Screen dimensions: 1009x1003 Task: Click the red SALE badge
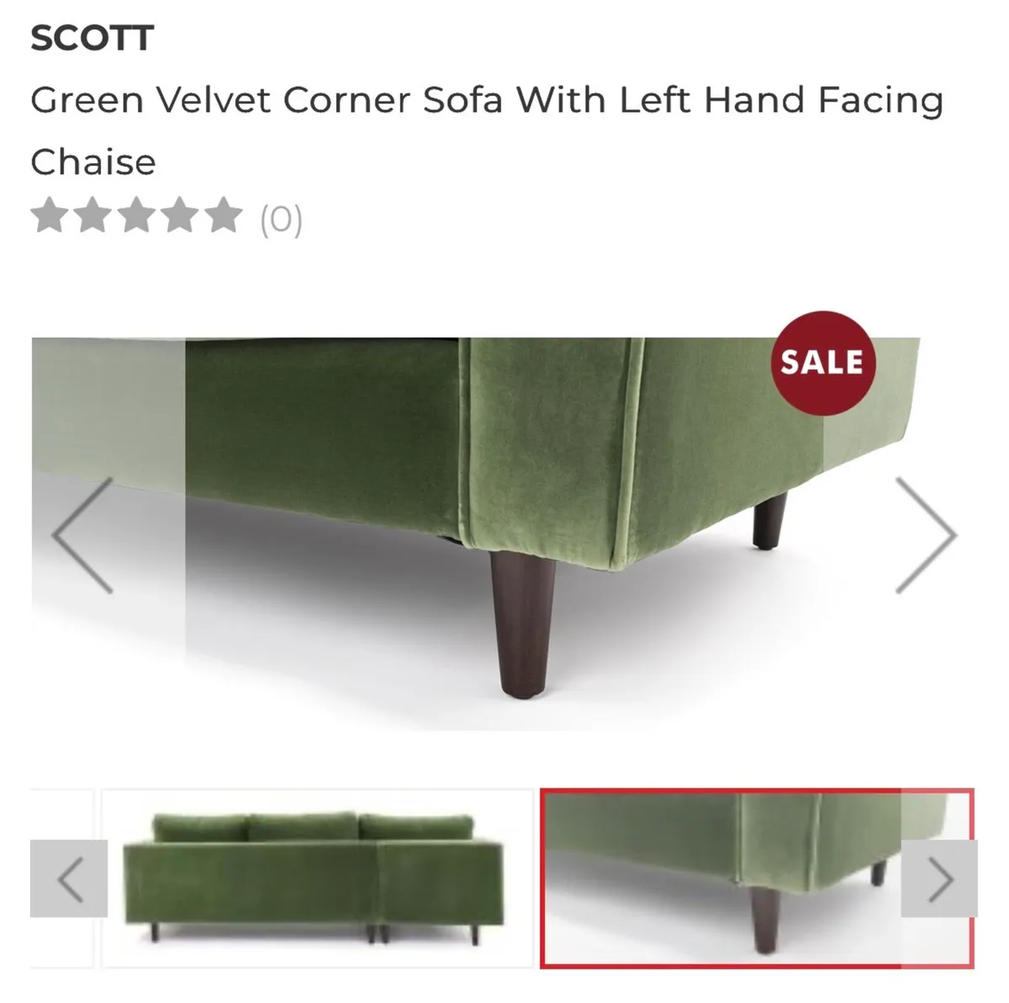[x=822, y=363]
